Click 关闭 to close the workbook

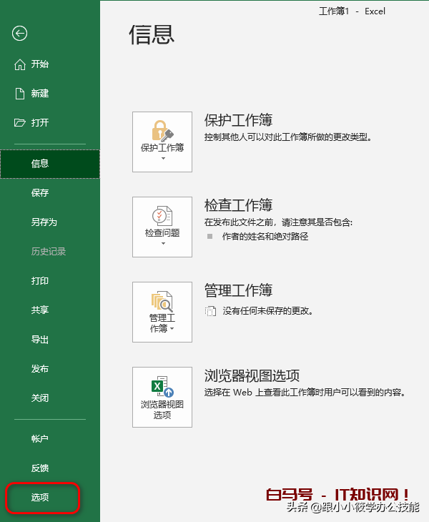(x=40, y=398)
